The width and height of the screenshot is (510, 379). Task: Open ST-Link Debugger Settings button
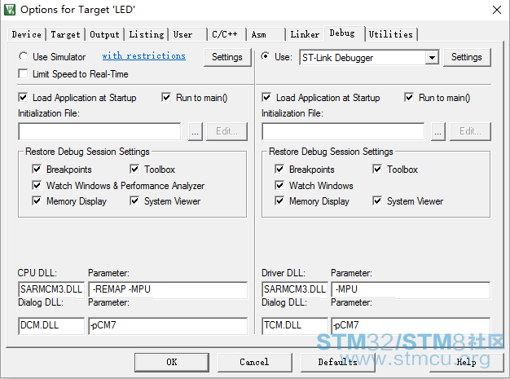click(x=467, y=57)
